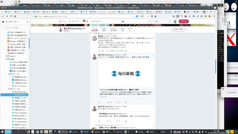Click the Twitter bird toolbar extension icon
Image resolution: width=238 pixels, height=134 pixels.
(197, 16)
